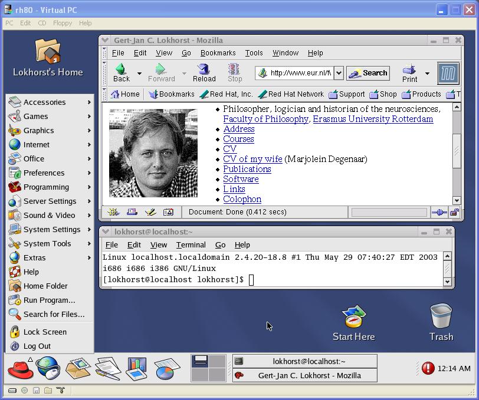The height and width of the screenshot is (400, 479).
Task: Open the Support bookmark folder
Action: pyautogui.click(x=347, y=94)
